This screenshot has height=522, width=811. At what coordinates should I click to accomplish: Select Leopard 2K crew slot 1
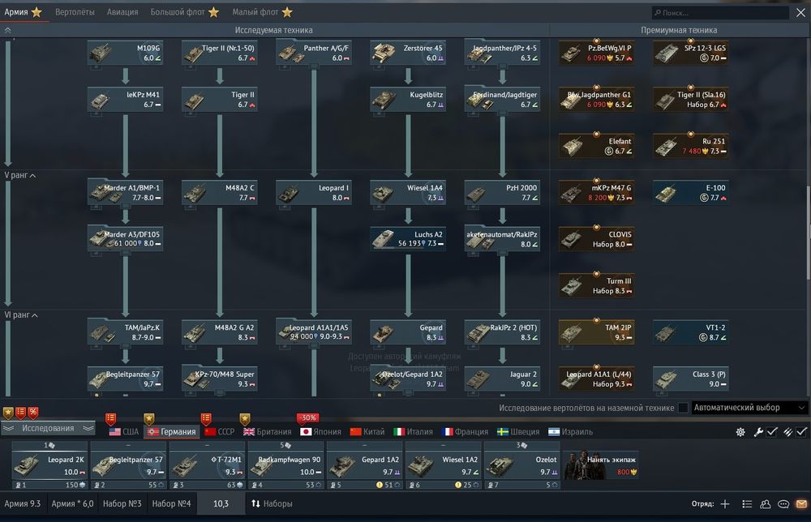[x=50, y=464]
